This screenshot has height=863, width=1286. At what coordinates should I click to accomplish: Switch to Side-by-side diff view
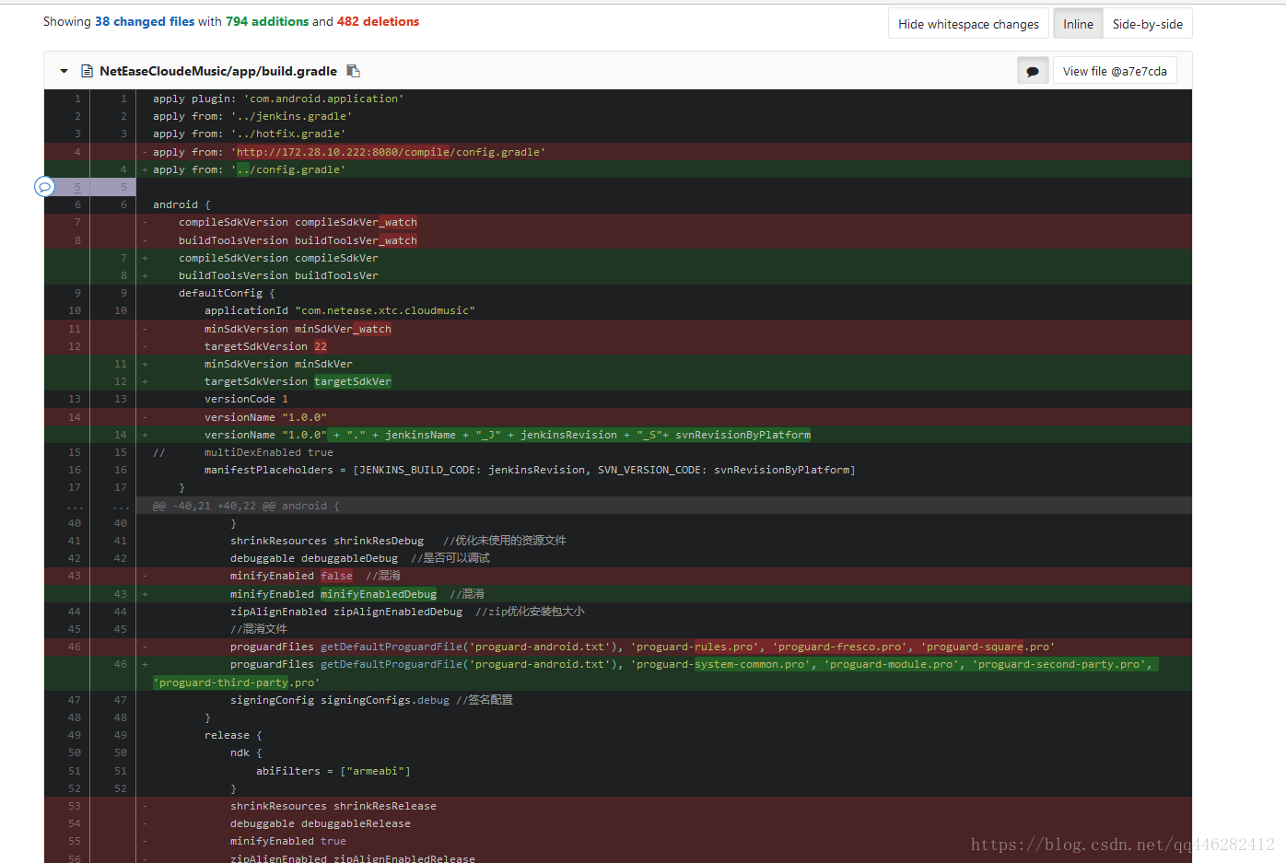1147,24
